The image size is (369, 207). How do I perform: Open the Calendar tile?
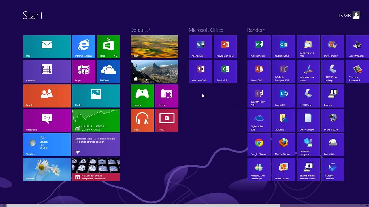click(x=47, y=71)
